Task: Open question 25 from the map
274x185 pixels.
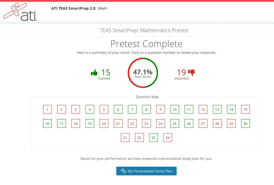Action: click(x=175, y=123)
